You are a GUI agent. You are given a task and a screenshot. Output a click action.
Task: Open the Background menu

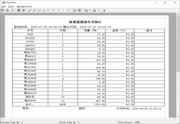tap(24, 7)
